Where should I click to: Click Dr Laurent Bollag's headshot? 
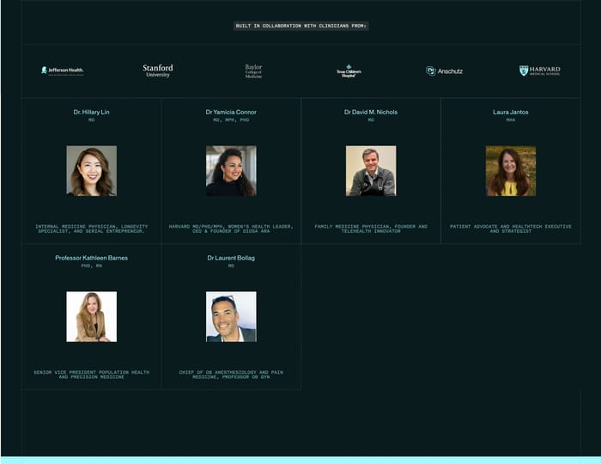coord(231,317)
